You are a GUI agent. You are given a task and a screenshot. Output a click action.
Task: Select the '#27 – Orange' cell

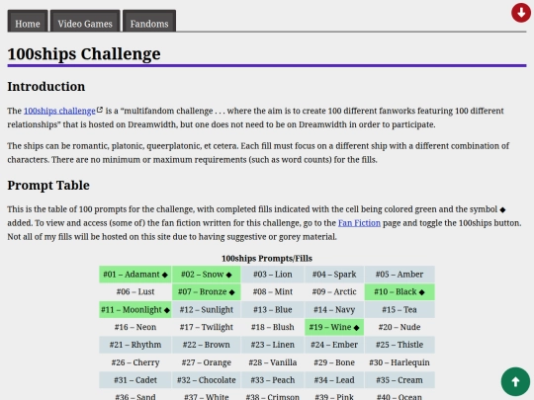206,362
